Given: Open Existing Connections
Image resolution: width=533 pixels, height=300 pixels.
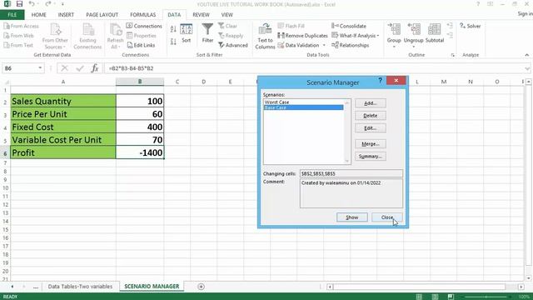Looking at the screenshot, I should click(87, 37).
